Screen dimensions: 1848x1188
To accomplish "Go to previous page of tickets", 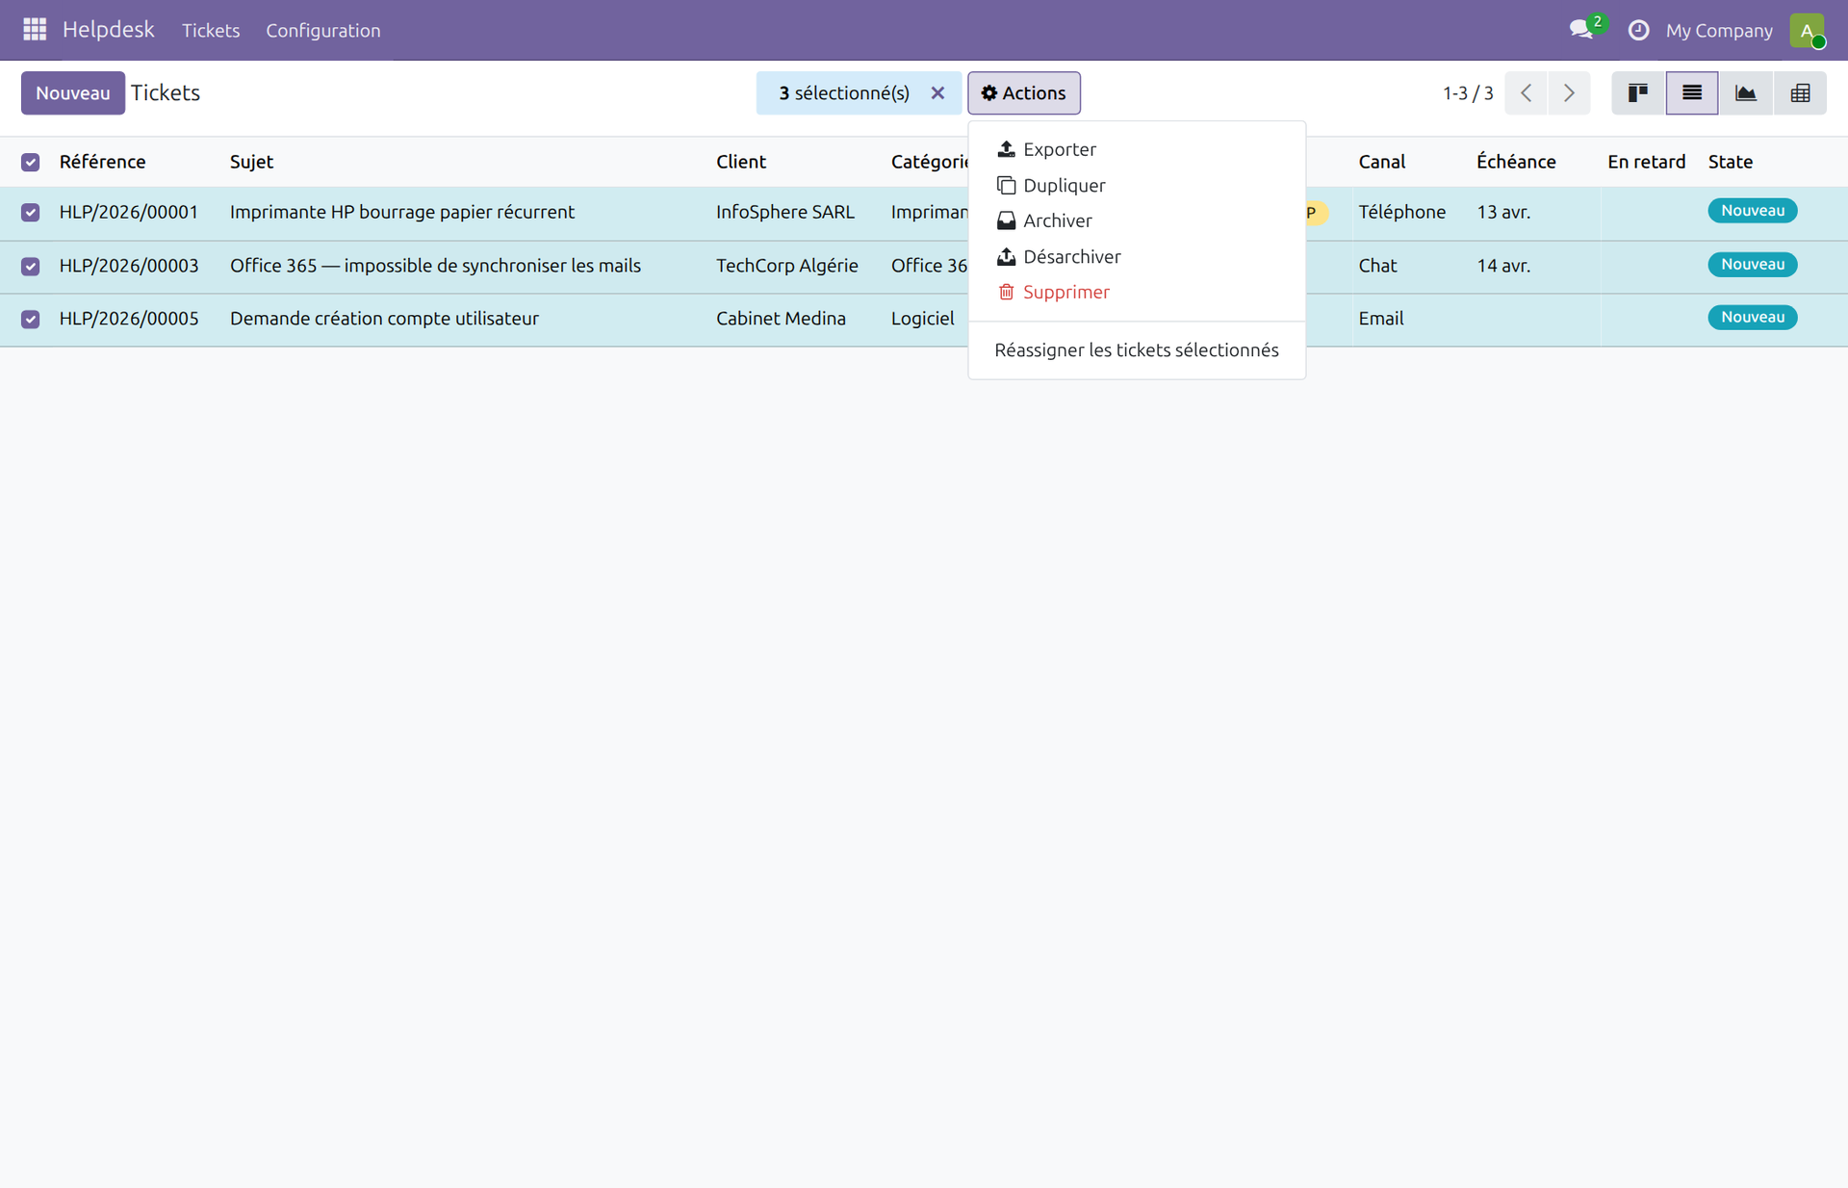I will [1526, 92].
